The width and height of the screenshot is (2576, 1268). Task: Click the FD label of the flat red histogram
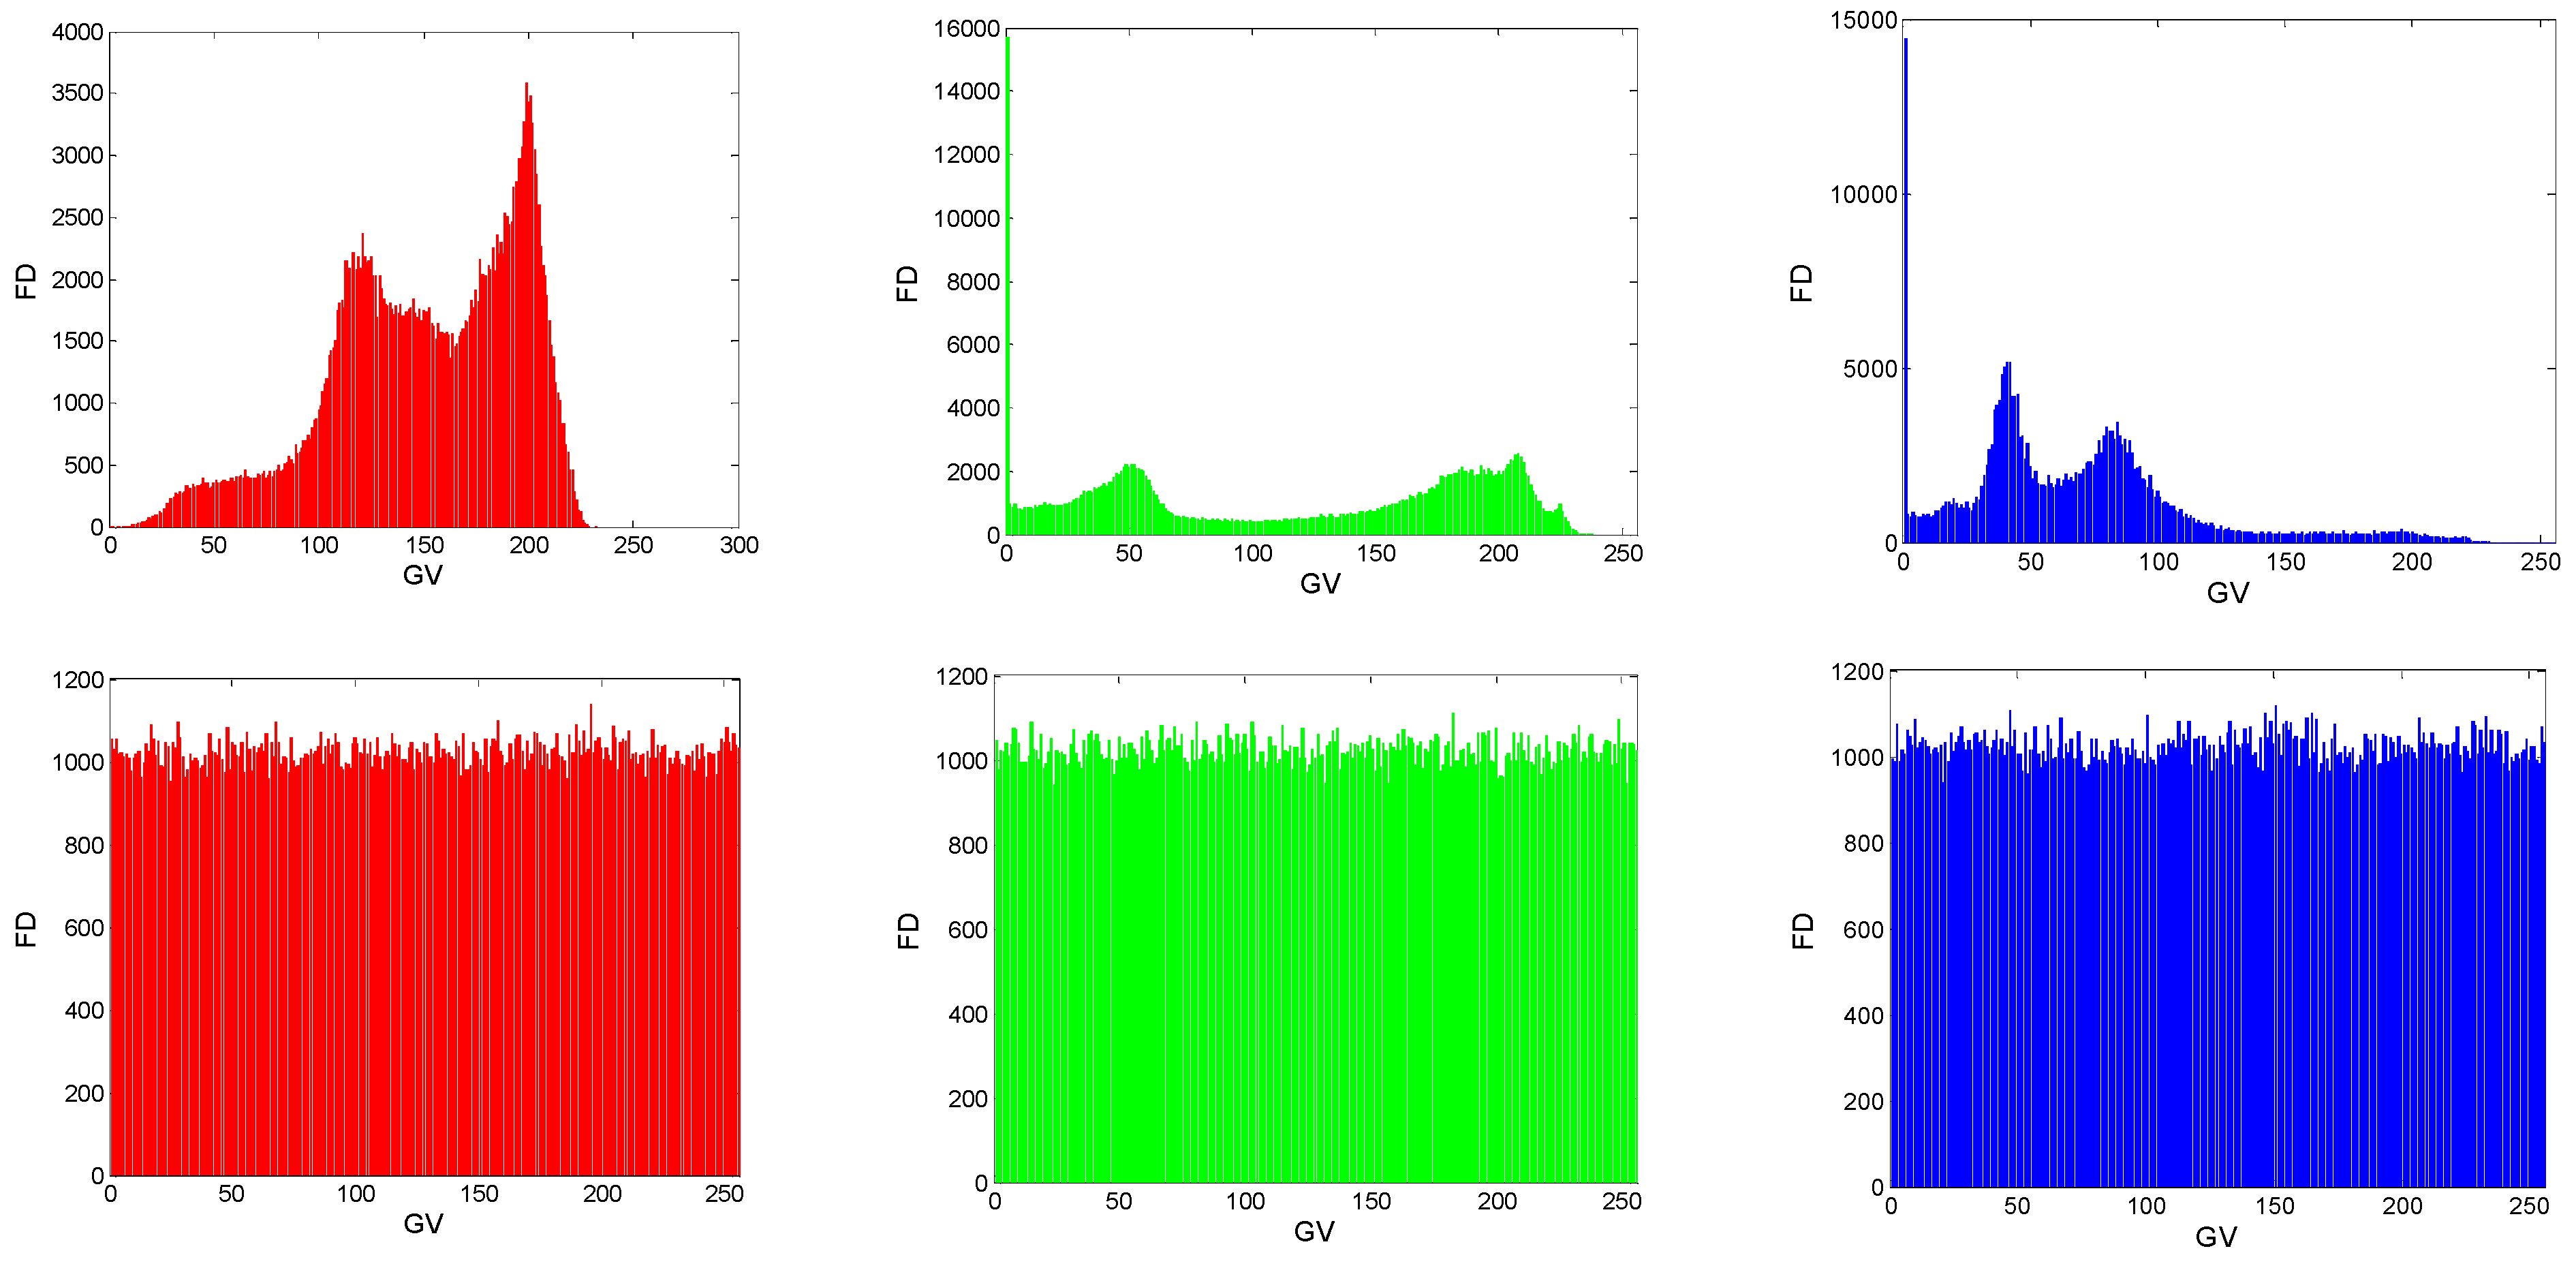click(26, 929)
